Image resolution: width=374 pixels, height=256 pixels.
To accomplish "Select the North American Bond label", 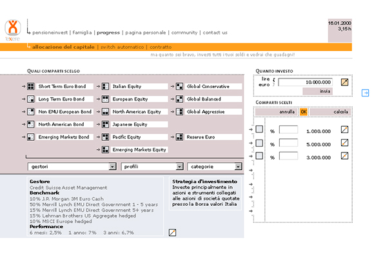I will (64, 124).
